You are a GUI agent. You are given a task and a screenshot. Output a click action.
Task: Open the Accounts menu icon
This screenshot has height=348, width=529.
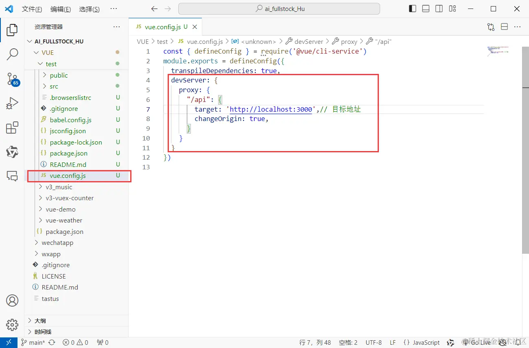click(x=12, y=300)
